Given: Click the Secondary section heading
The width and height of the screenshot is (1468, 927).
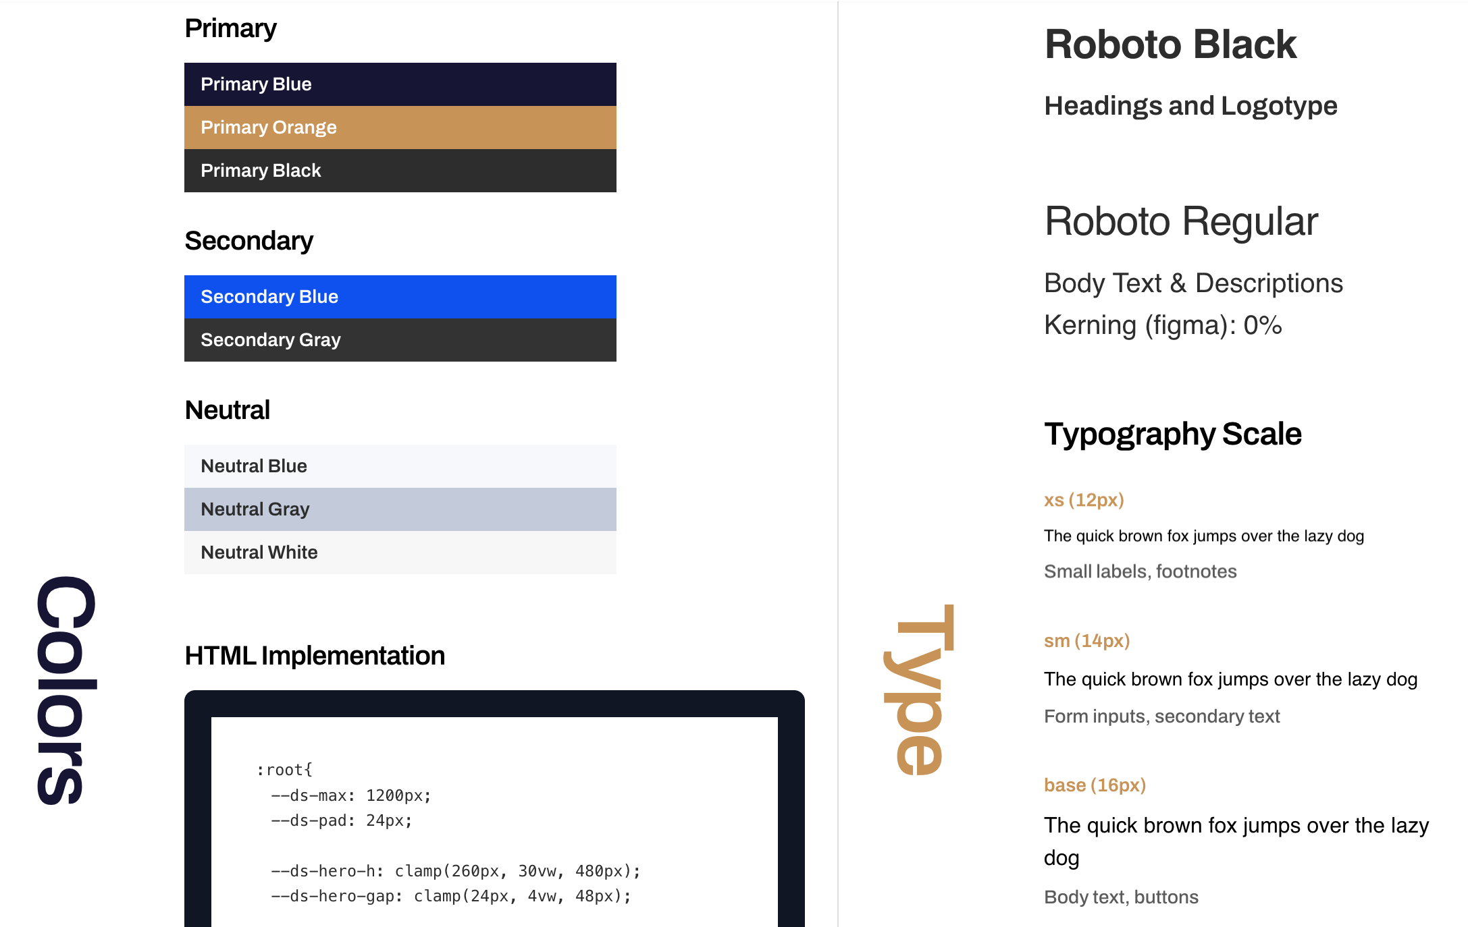Looking at the screenshot, I should (x=249, y=240).
